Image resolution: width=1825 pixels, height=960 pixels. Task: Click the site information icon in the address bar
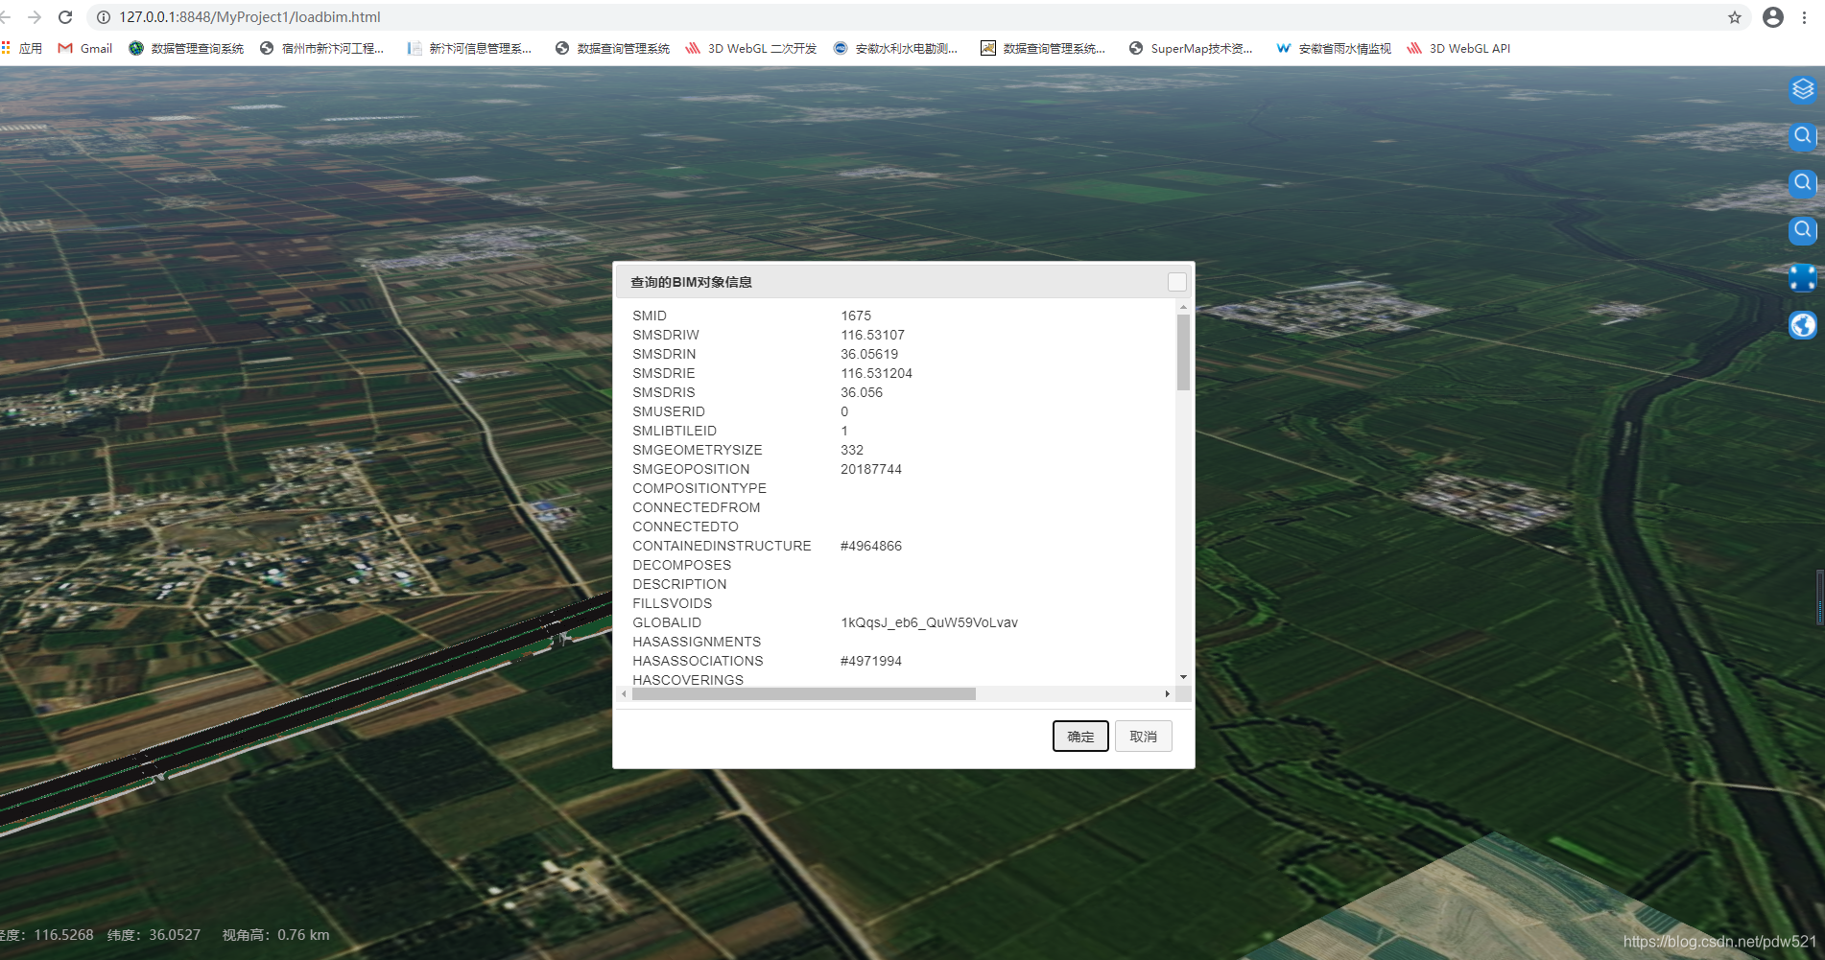point(104,17)
